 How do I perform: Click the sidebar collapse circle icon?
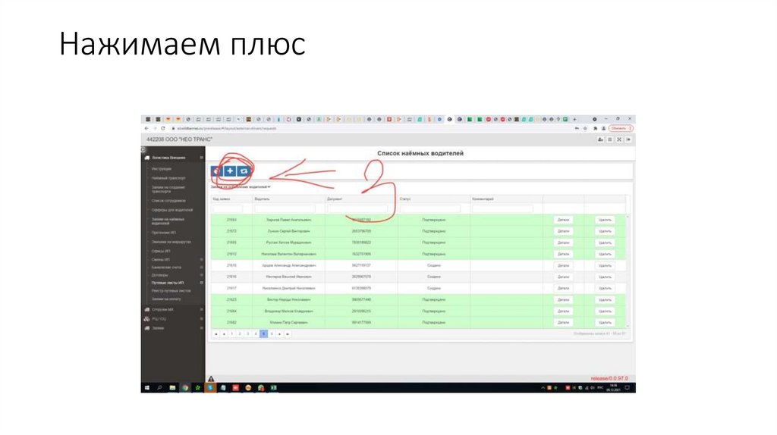tap(143, 149)
